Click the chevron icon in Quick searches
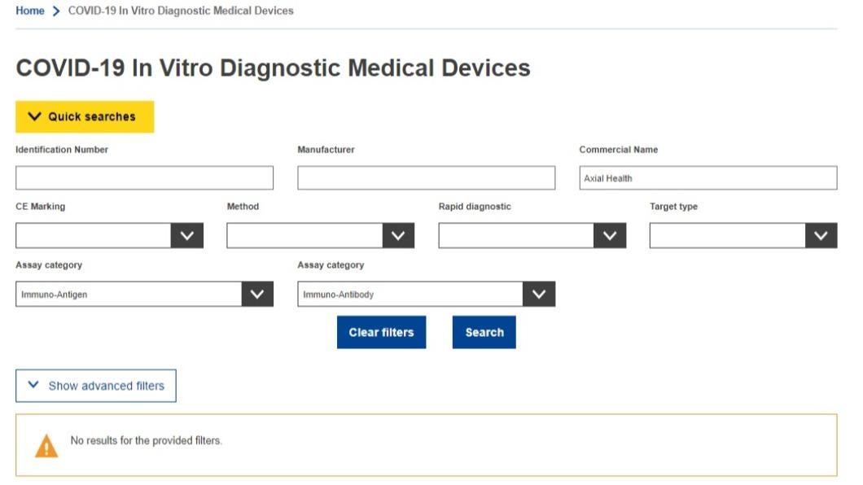Image resolution: width=863 pixels, height=485 pixels. point(34,116)
